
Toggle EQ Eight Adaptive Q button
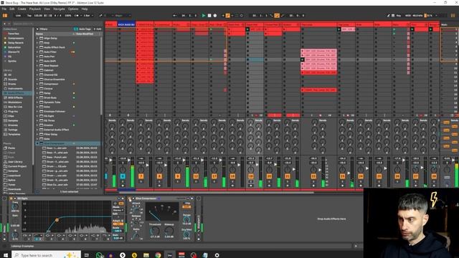point(118,224)
